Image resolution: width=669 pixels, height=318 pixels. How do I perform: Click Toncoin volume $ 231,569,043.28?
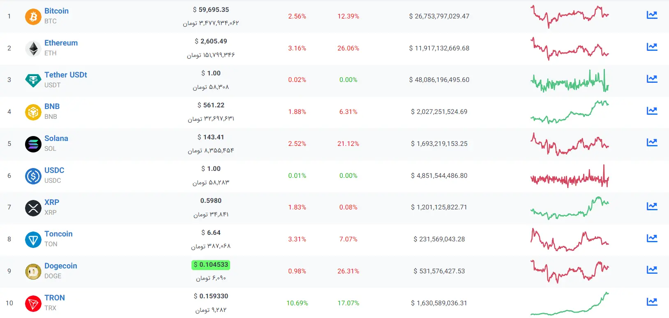tap(439, 239)
